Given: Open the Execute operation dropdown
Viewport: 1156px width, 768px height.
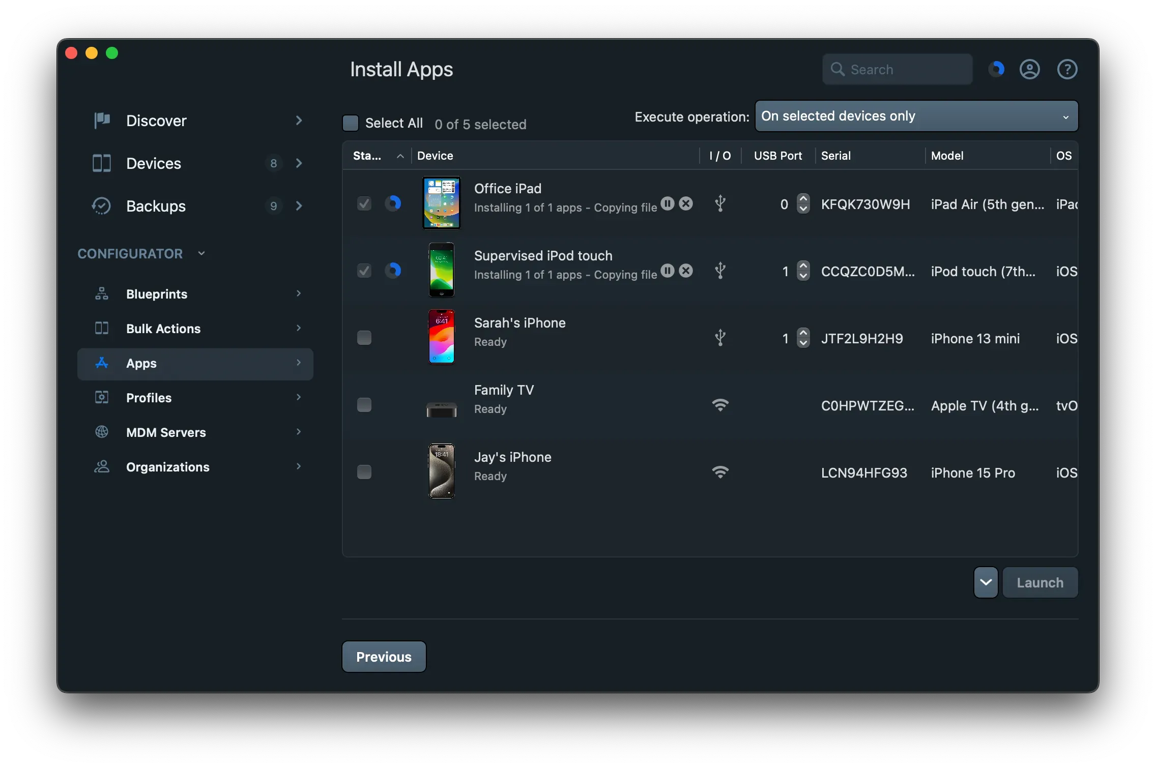Looking at the screenshot, I should [916, 116].
